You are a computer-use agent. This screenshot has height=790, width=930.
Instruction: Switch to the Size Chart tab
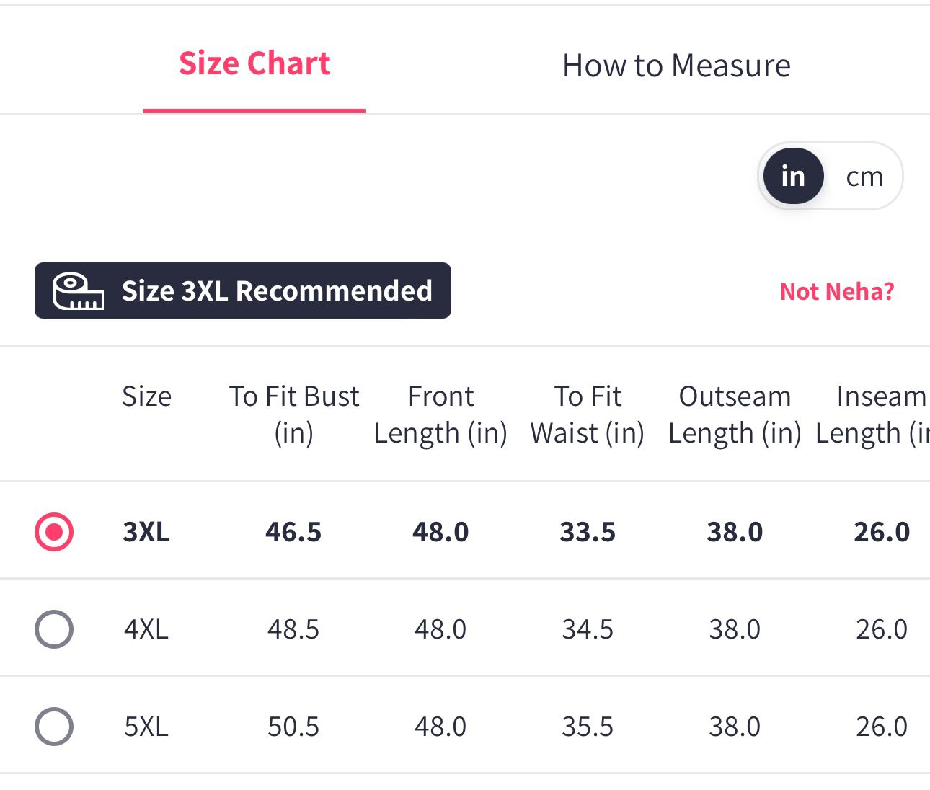pos(254,64)
